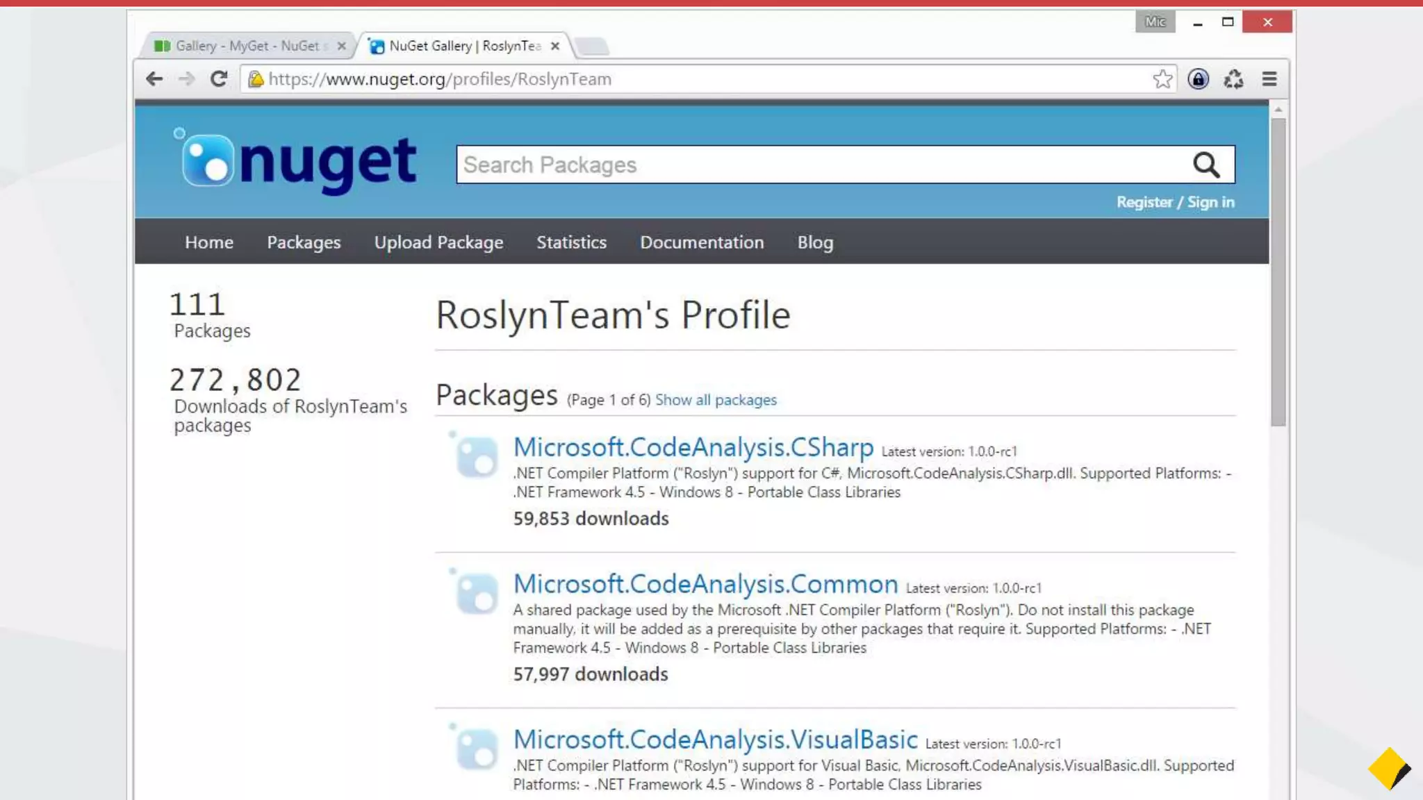
Task: Click the 111 Packages count
Action: [x=197, y=304]
